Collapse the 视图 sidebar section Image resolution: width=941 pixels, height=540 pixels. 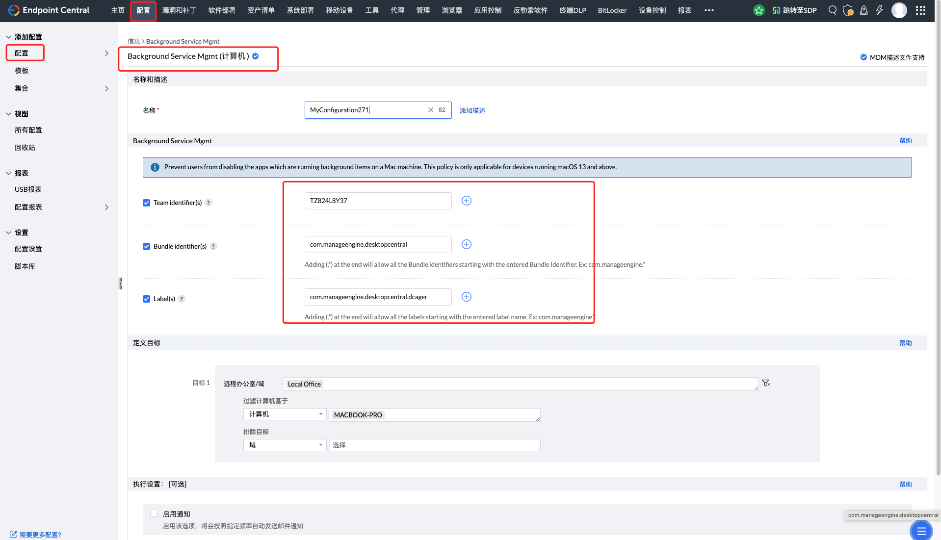coord(8,114)
